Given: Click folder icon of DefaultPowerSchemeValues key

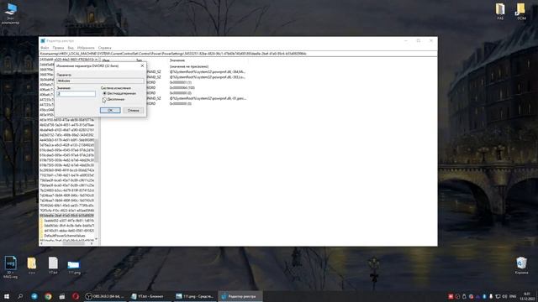Looking at the screenshot, I should click(x=41, y=236).
